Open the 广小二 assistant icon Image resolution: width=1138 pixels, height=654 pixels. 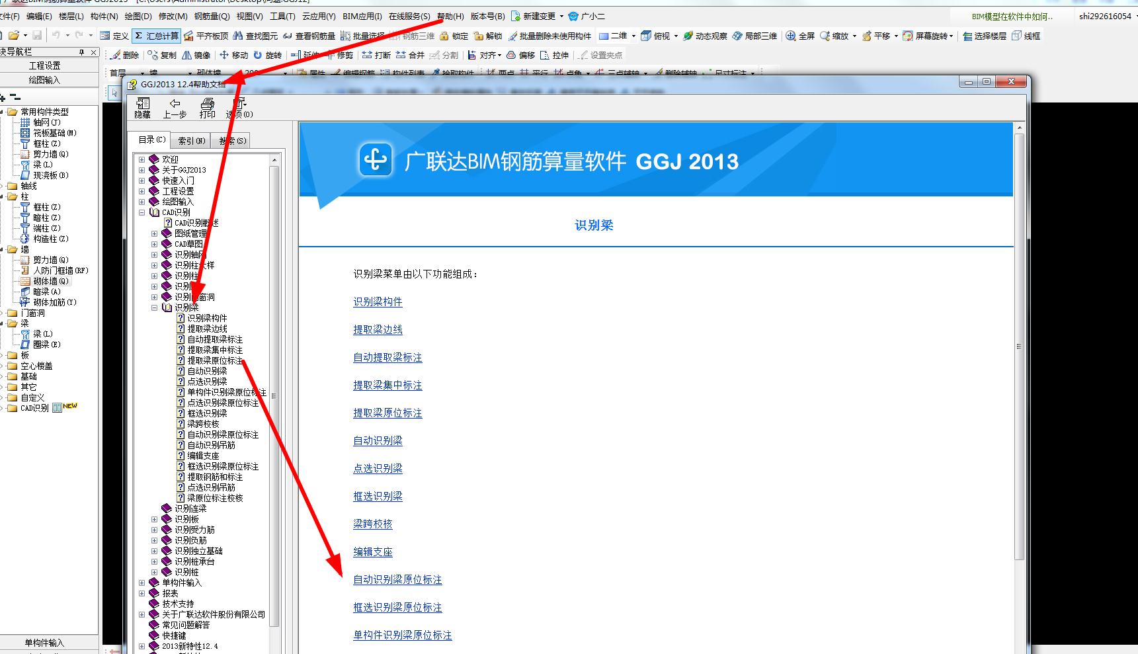point(573,16)
